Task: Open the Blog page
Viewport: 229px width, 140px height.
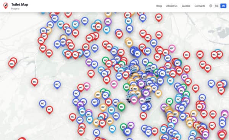Action: [x=159, y=6]
